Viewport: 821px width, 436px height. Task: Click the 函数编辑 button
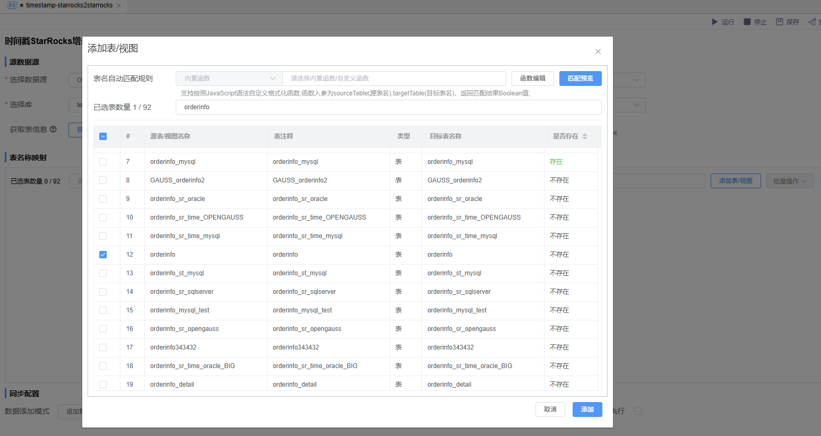click(532, 79)
